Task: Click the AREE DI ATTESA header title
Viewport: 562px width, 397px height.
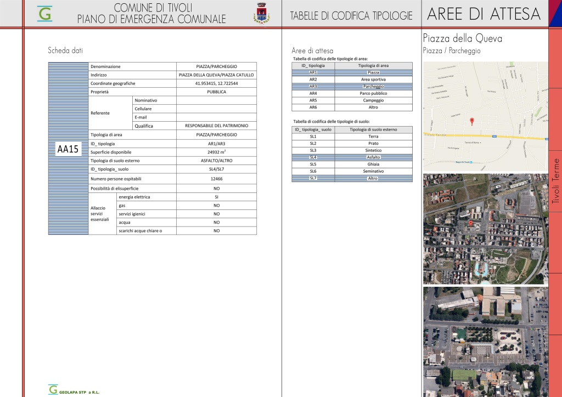Action: 484,14
